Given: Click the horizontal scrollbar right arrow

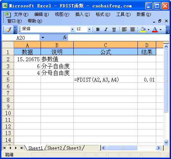Looking at the screenshot, I should [x=158, y=148].
